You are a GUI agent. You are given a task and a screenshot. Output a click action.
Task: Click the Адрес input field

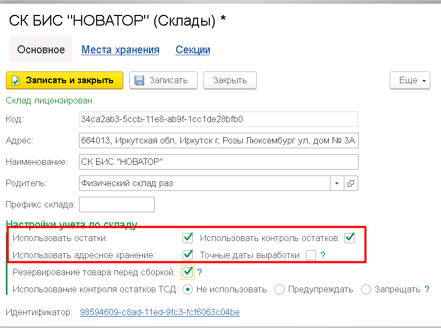tap(218, 140)
